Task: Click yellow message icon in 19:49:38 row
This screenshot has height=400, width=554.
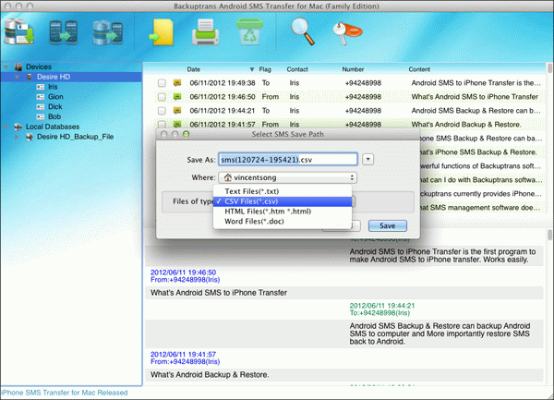Action: click(177, 83)
